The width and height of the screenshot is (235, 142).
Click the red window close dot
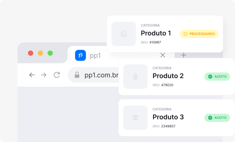tap(31, 53)
